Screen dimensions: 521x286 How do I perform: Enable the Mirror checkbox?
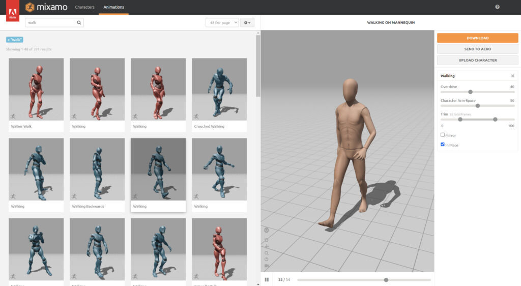coord(443,135)
